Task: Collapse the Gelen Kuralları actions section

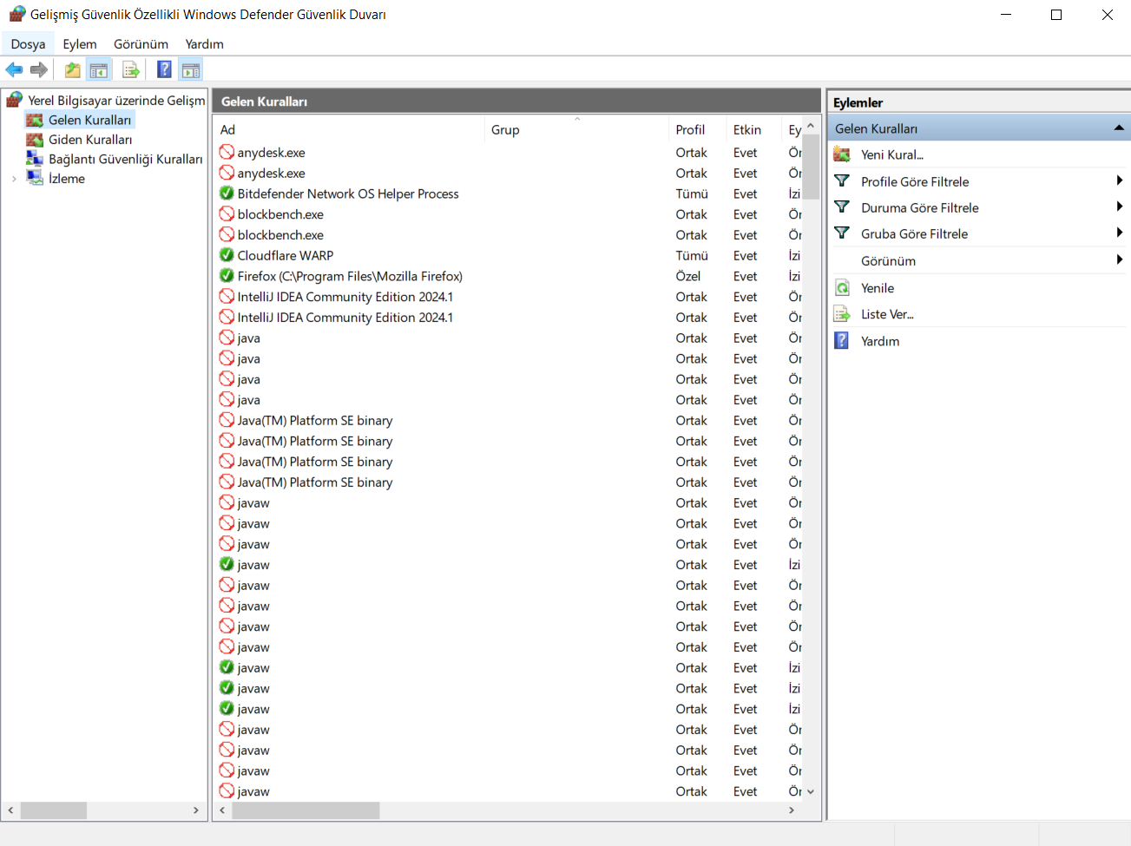Action: (1119, 128)
